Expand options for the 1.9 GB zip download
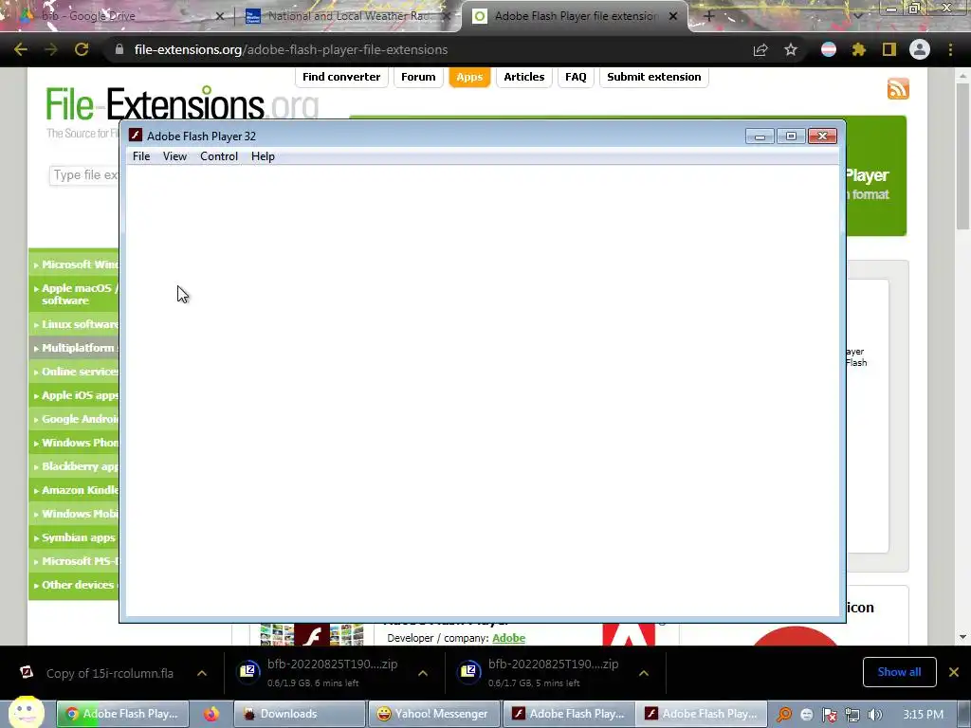Screen dimensions: 971x728 click(423, 673)
